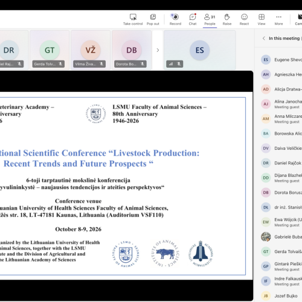Click Take control in the meeting toolbar
This screenshot has width=302, height=302.
pos(133,19)
